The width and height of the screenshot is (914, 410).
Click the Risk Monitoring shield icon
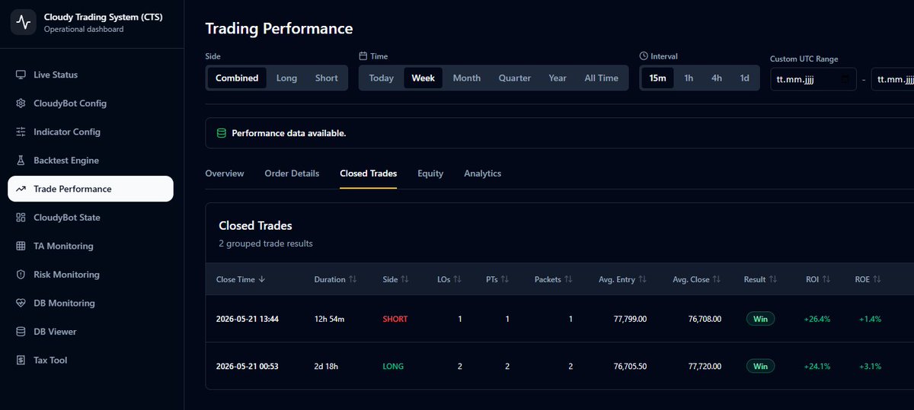click(21, 275)
